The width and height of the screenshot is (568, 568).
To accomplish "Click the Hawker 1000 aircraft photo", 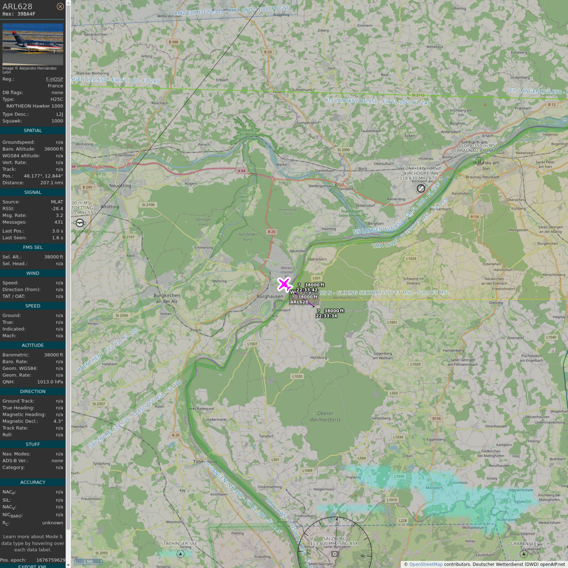I will (33, 44).
